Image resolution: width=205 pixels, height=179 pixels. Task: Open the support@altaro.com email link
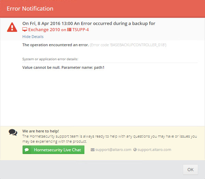click(x=113, y=150)
